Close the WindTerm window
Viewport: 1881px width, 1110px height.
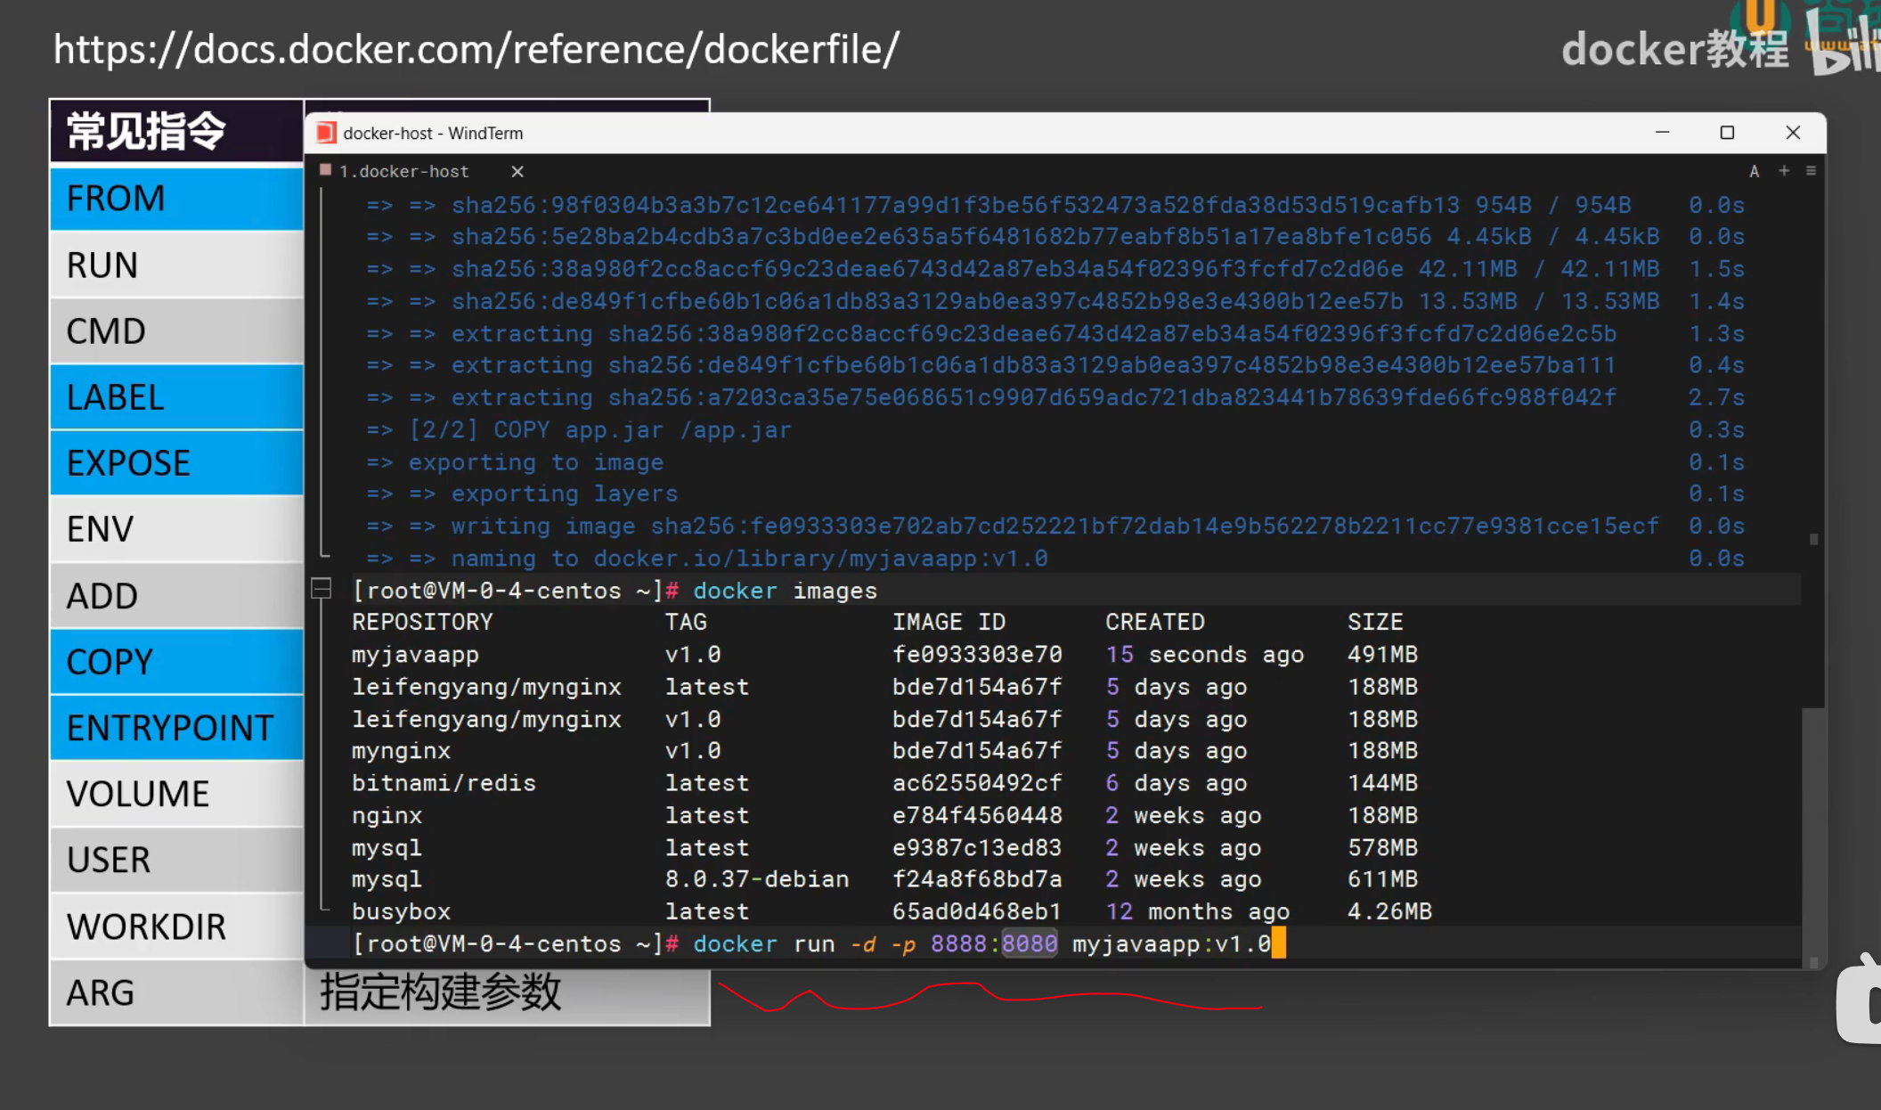(x=1793, y=133)
